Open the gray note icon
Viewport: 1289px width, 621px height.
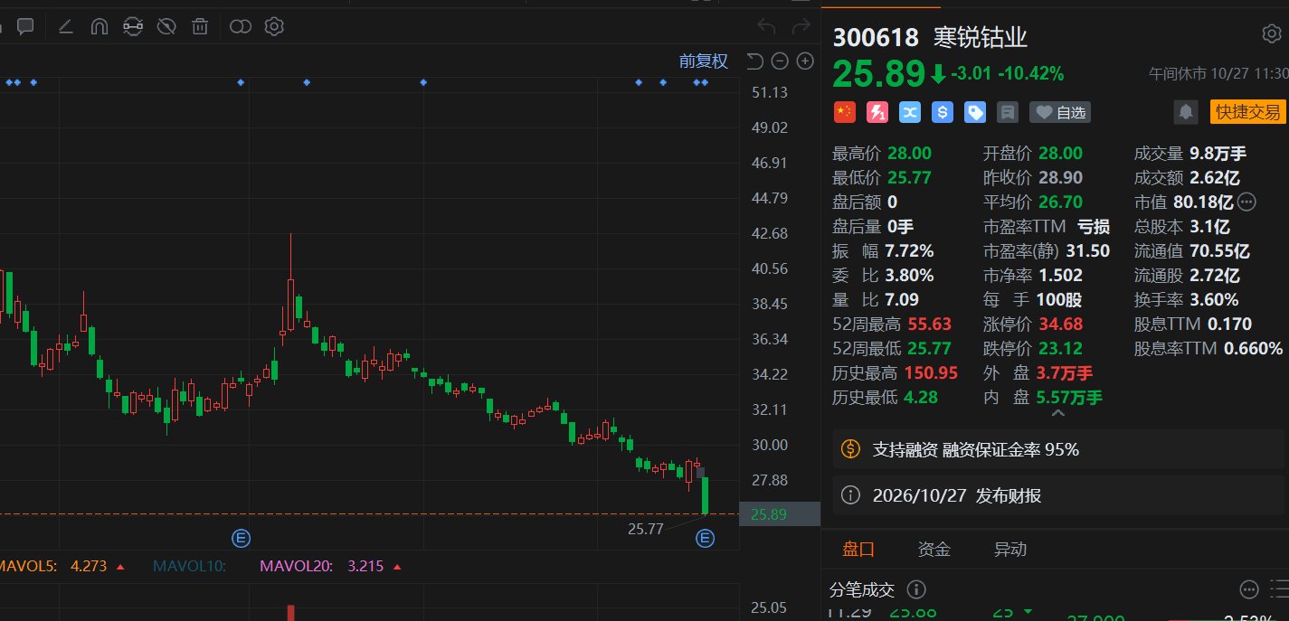pyautogui.click(x=1007, y=112)
